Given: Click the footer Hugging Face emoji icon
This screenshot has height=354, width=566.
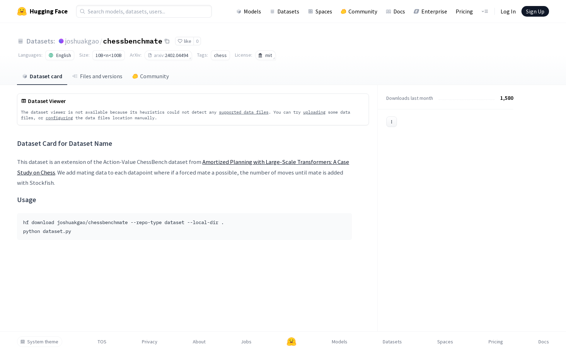Looking at the screenshot, I should [x=291, y=342].
